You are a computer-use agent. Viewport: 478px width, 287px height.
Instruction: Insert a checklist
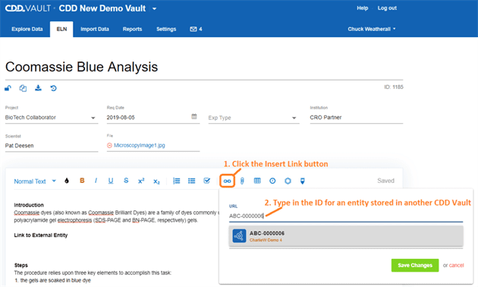coord(206,181)
